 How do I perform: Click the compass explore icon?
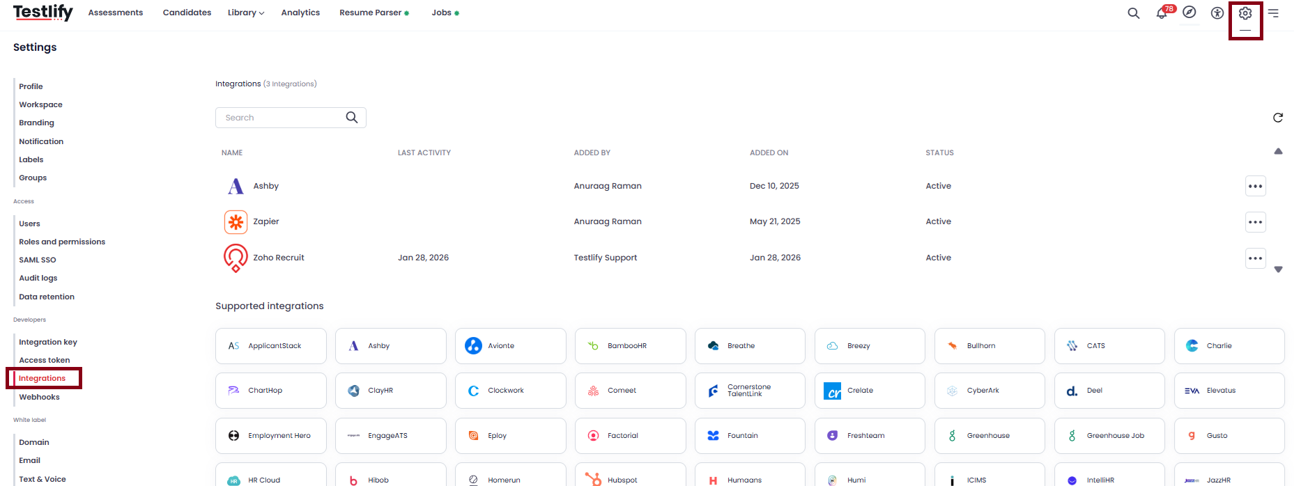[1189, 13]
